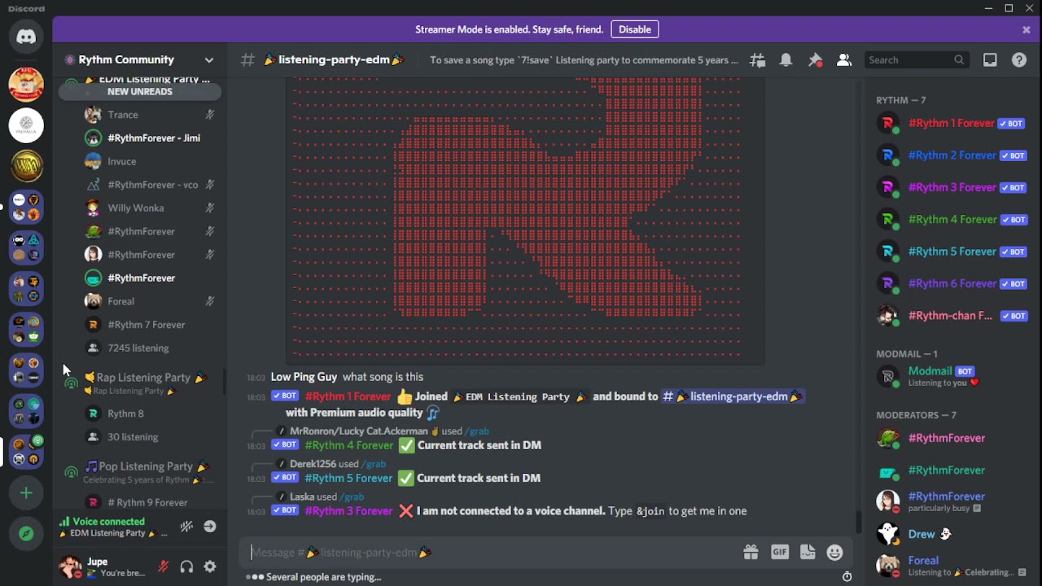The image size is (1042, 586).
Task: Click the slowmode timer icon
Action: (847, 577)
